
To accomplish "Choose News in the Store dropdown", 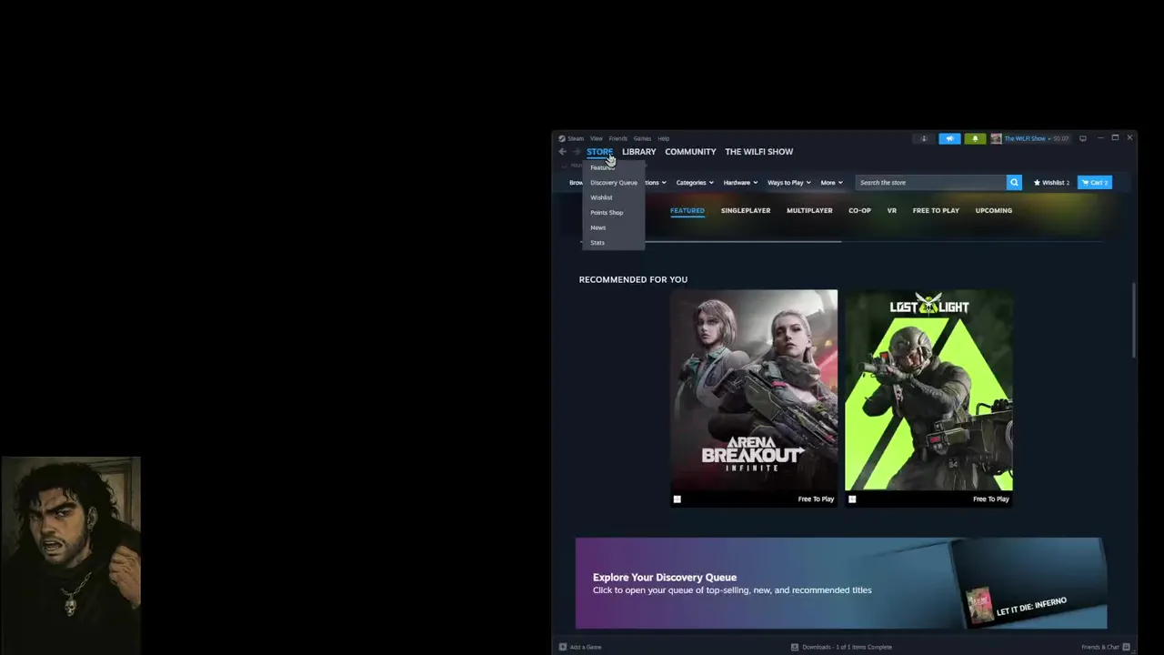I will pyautogui.click(x=597, y=227).
